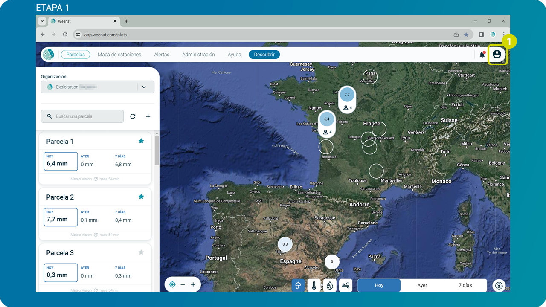Image resolution: width=546 pixels, height=307 pixels.
Task: Click the Descubrir button
Action: pyautogui.click(x=264, y=55)
